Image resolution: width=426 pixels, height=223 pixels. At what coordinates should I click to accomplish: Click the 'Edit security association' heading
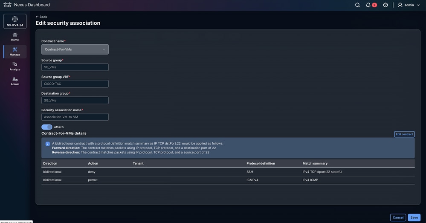click(x=68, y=23)
